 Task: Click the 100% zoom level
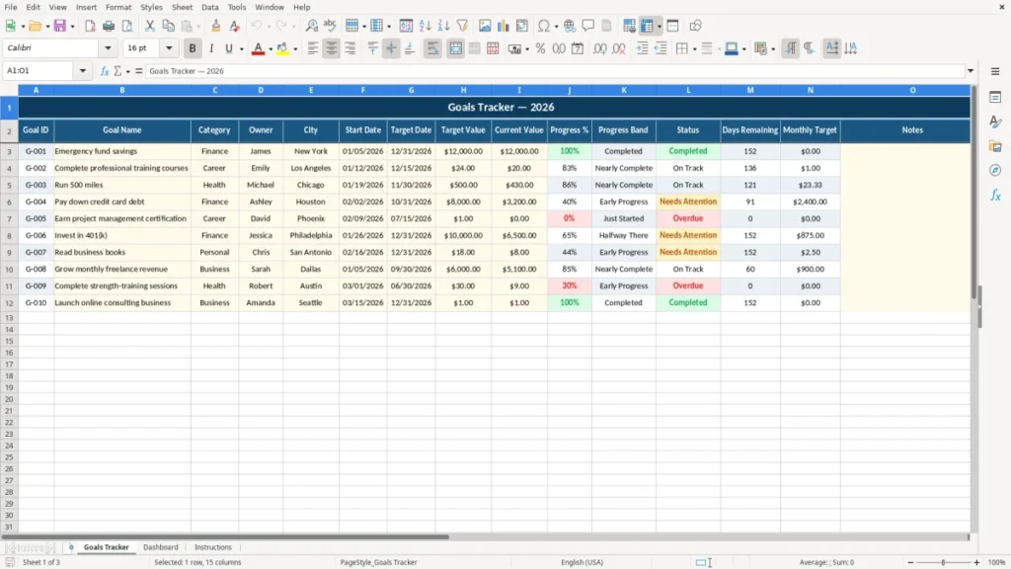click(x=997, y=562)
